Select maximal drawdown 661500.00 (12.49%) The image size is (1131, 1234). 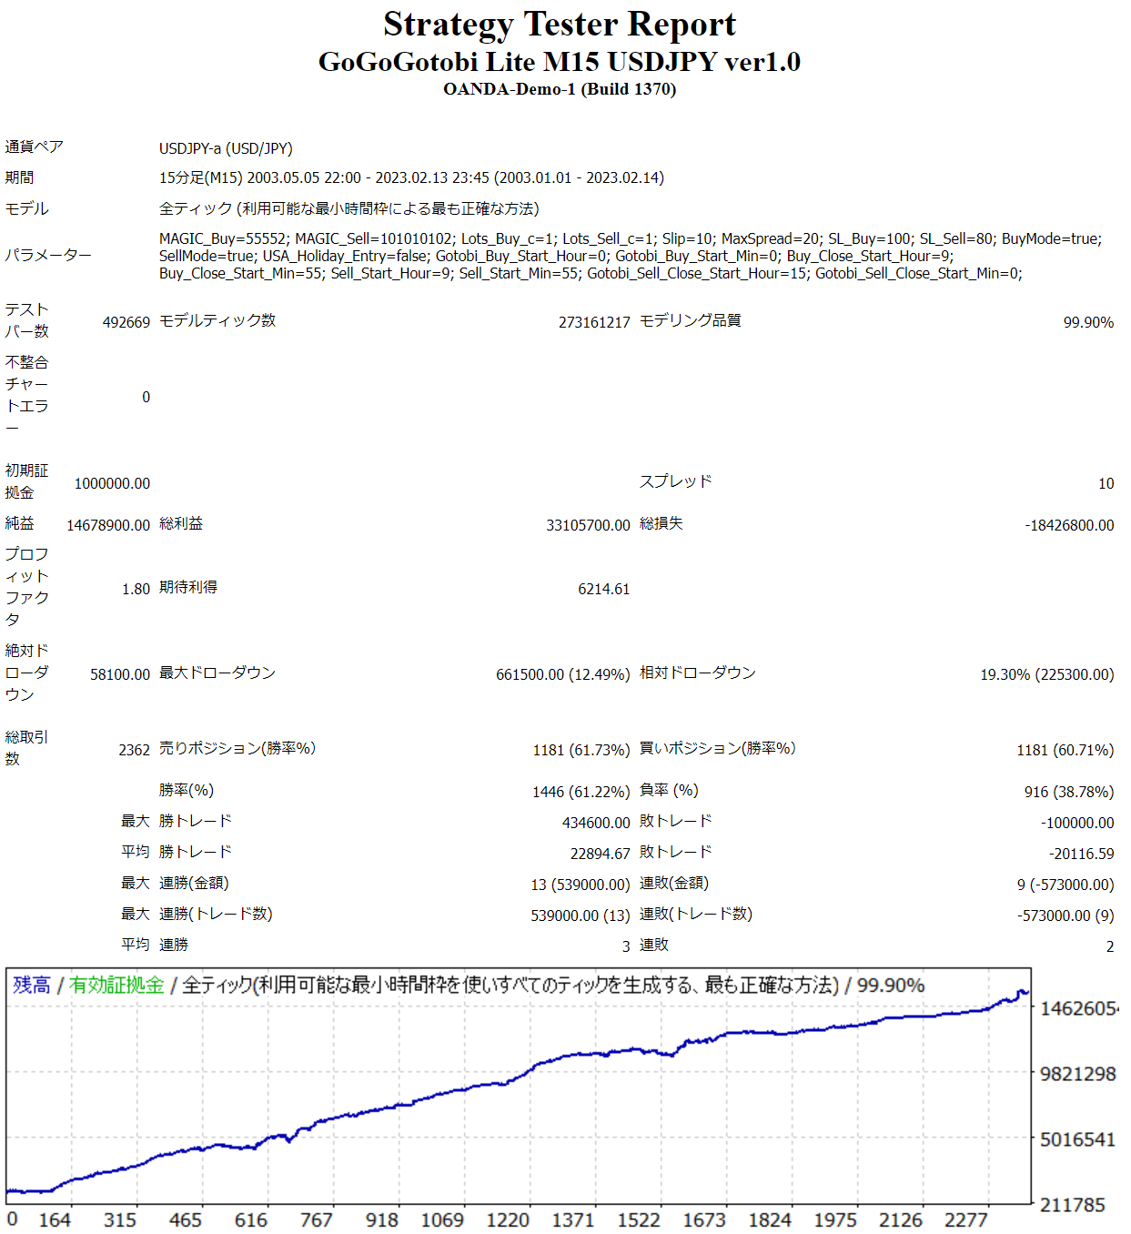tap(562, 674)
